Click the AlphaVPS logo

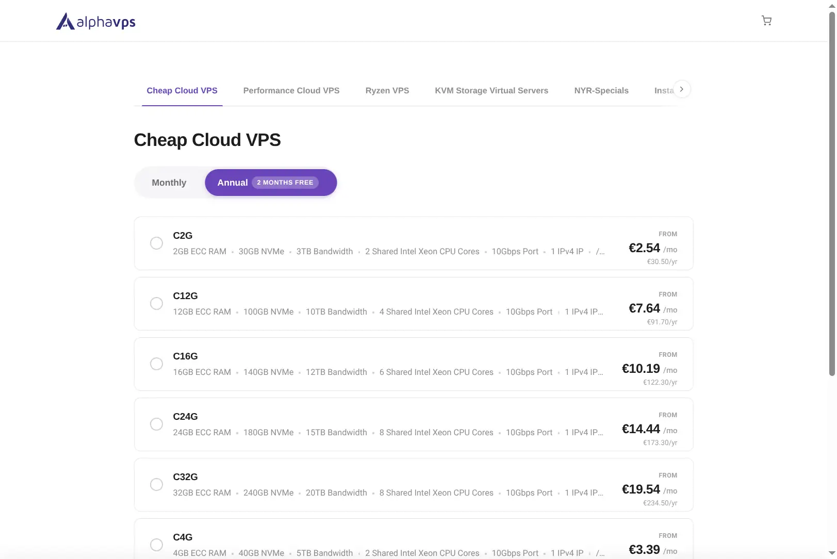(x=96, y=21)
